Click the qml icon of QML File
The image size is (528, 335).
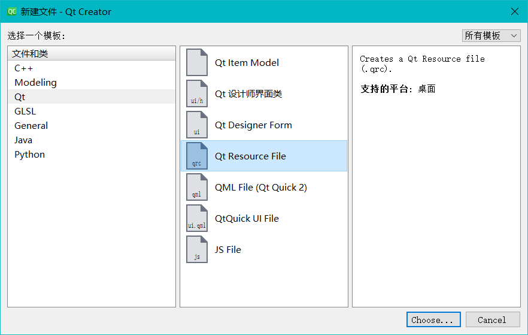[197, 187]
